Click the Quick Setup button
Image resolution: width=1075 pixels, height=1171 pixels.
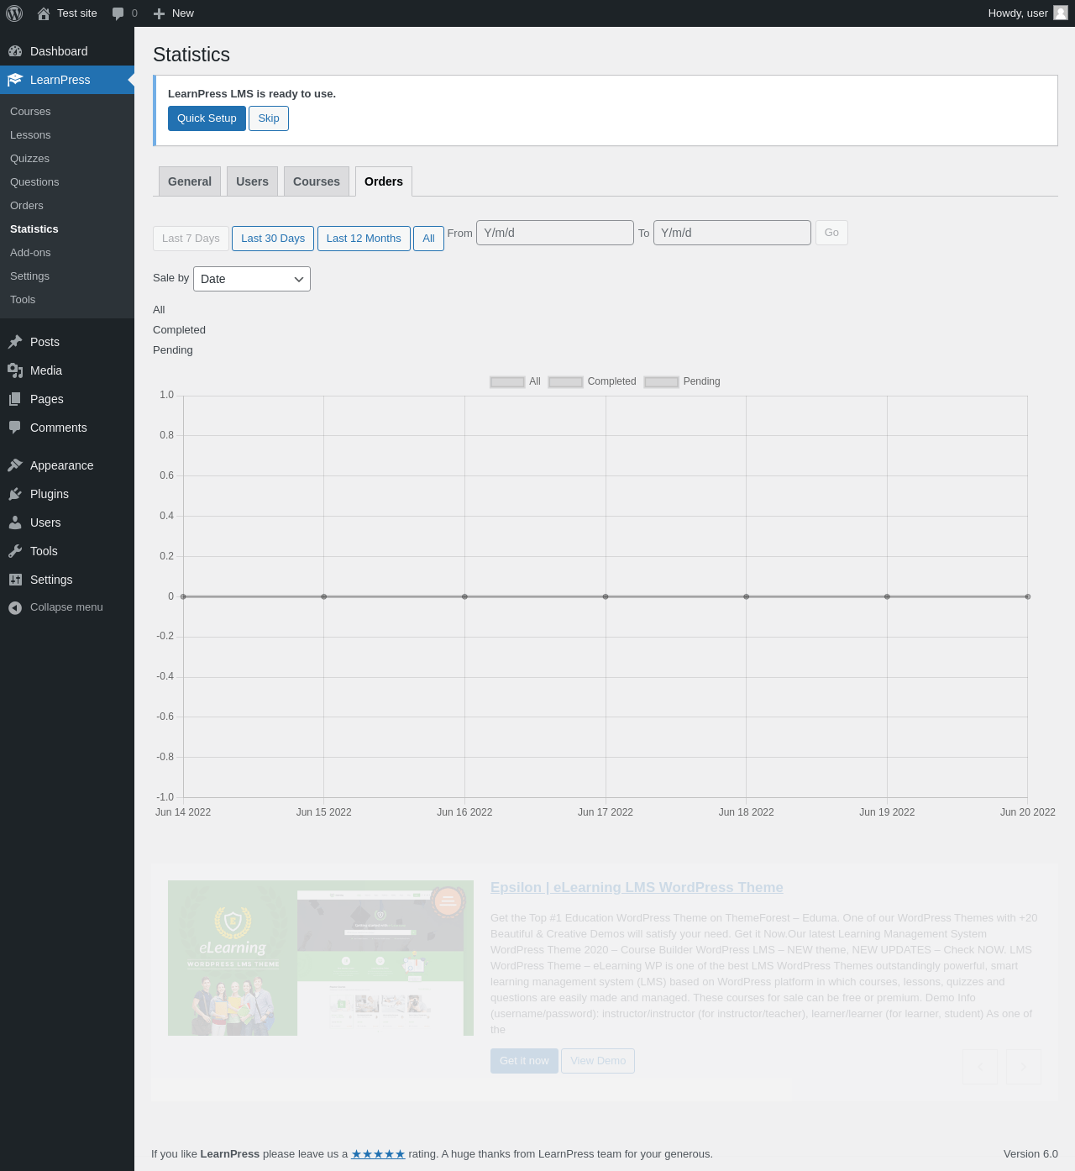[x=207, y=118]
